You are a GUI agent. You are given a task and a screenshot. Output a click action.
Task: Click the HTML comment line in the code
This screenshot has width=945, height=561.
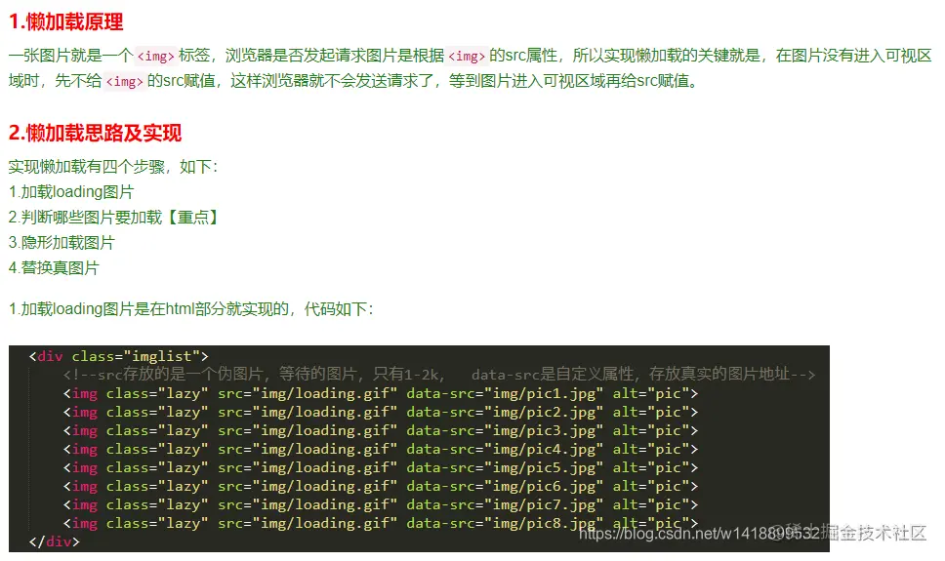[438, 375]
